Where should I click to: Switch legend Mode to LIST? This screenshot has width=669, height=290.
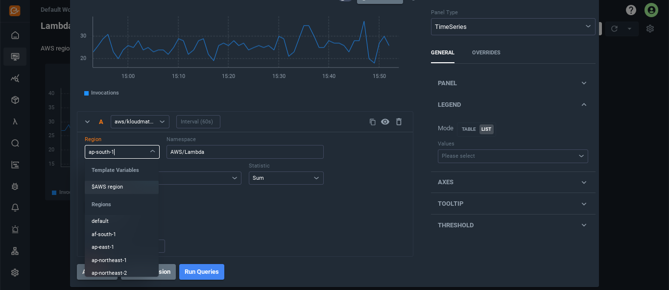point(486,129)
